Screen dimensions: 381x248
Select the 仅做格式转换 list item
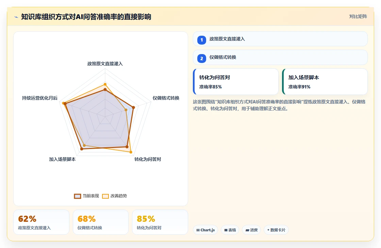pyautogui.click(x=280, y=57)
